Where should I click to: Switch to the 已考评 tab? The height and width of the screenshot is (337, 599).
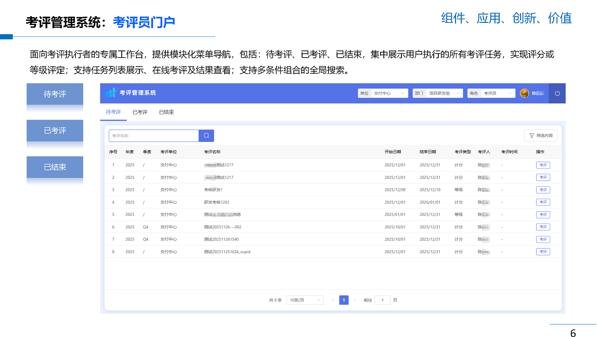point(140,112)
